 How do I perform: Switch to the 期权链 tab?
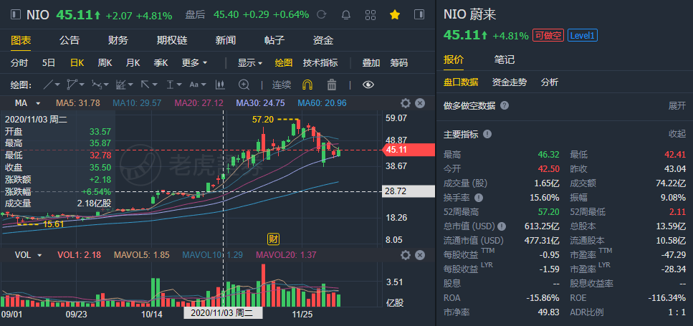click(172, 41)
